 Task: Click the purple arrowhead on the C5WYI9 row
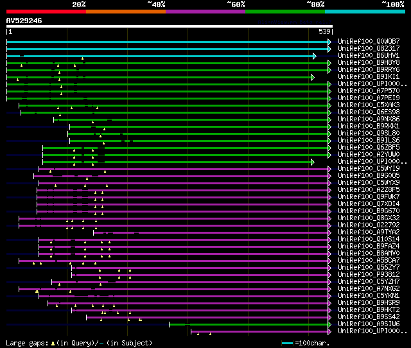(x=330, y=169)
